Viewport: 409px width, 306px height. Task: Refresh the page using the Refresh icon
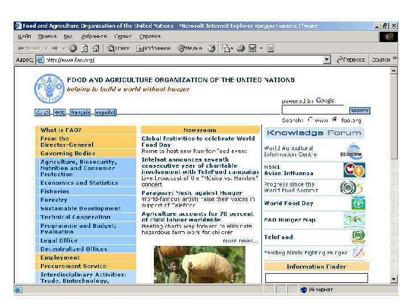85,48
